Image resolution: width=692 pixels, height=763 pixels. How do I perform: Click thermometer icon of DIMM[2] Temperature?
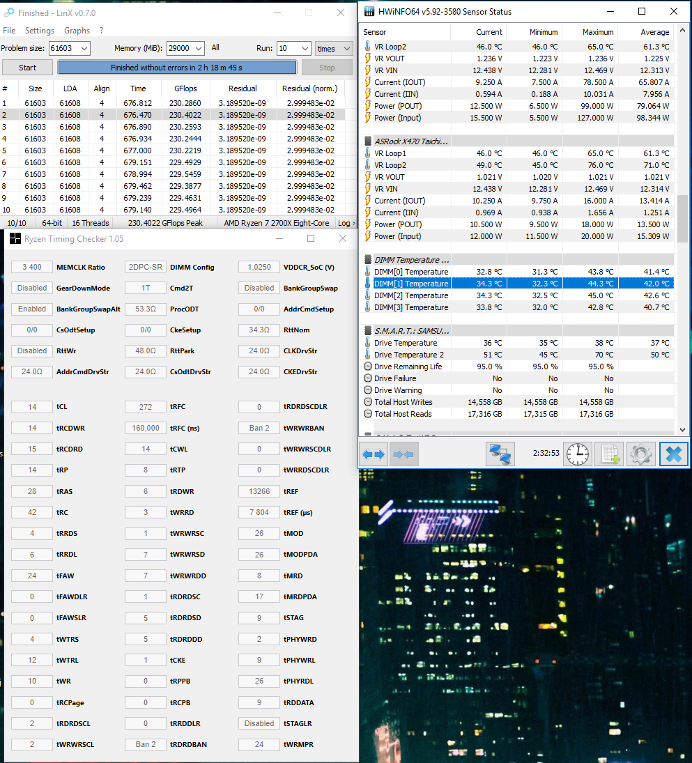pos(368,295)
